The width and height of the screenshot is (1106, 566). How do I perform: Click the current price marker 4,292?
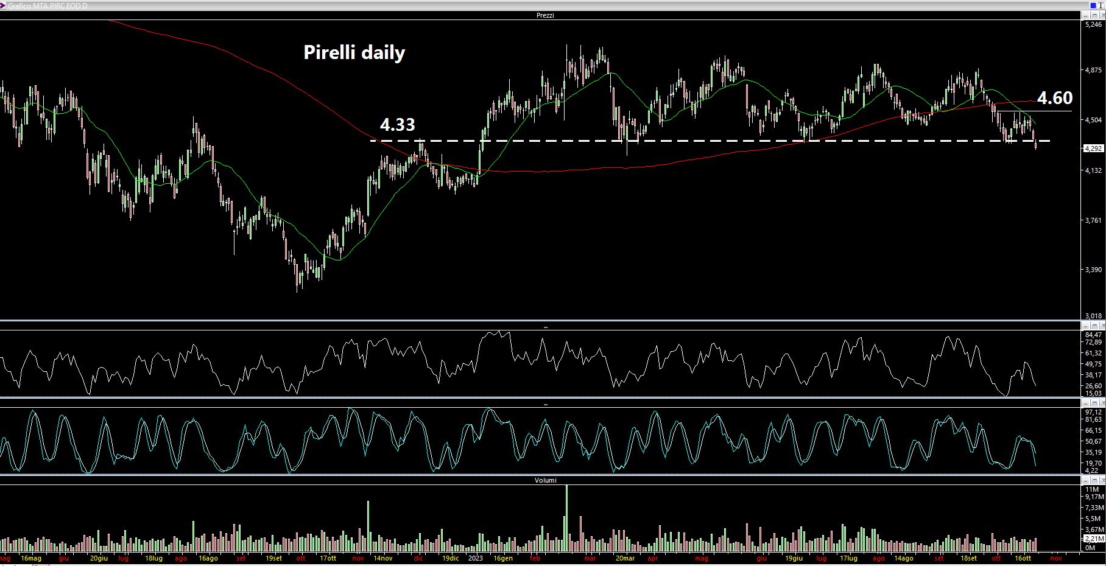coord(1093,148)
